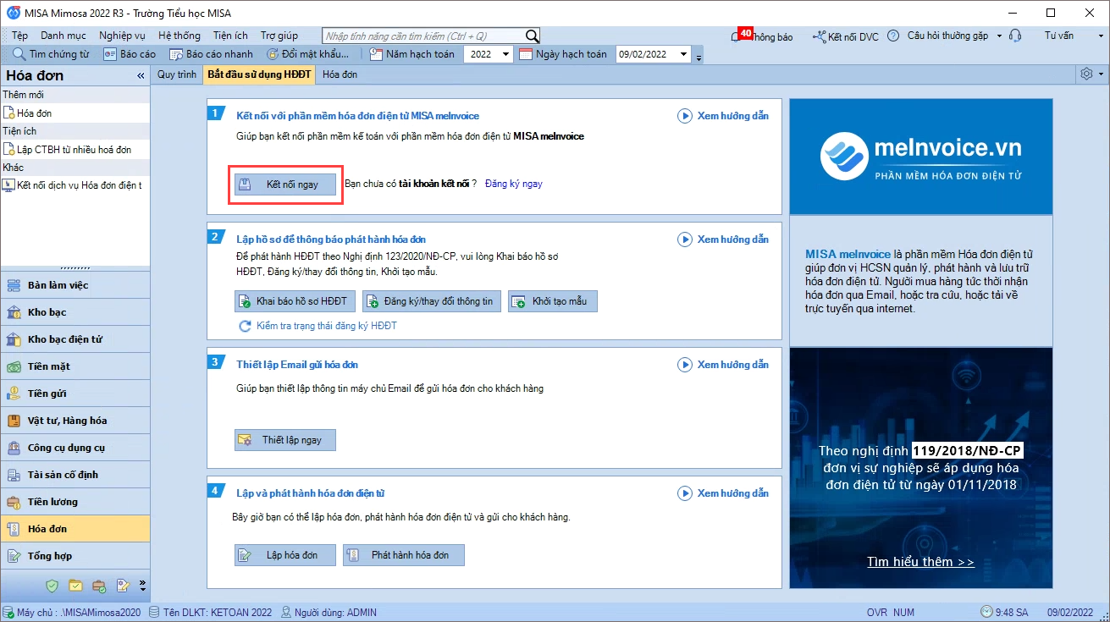
Task: Open the Tiện ích menu
Action: tap(230, 36)
